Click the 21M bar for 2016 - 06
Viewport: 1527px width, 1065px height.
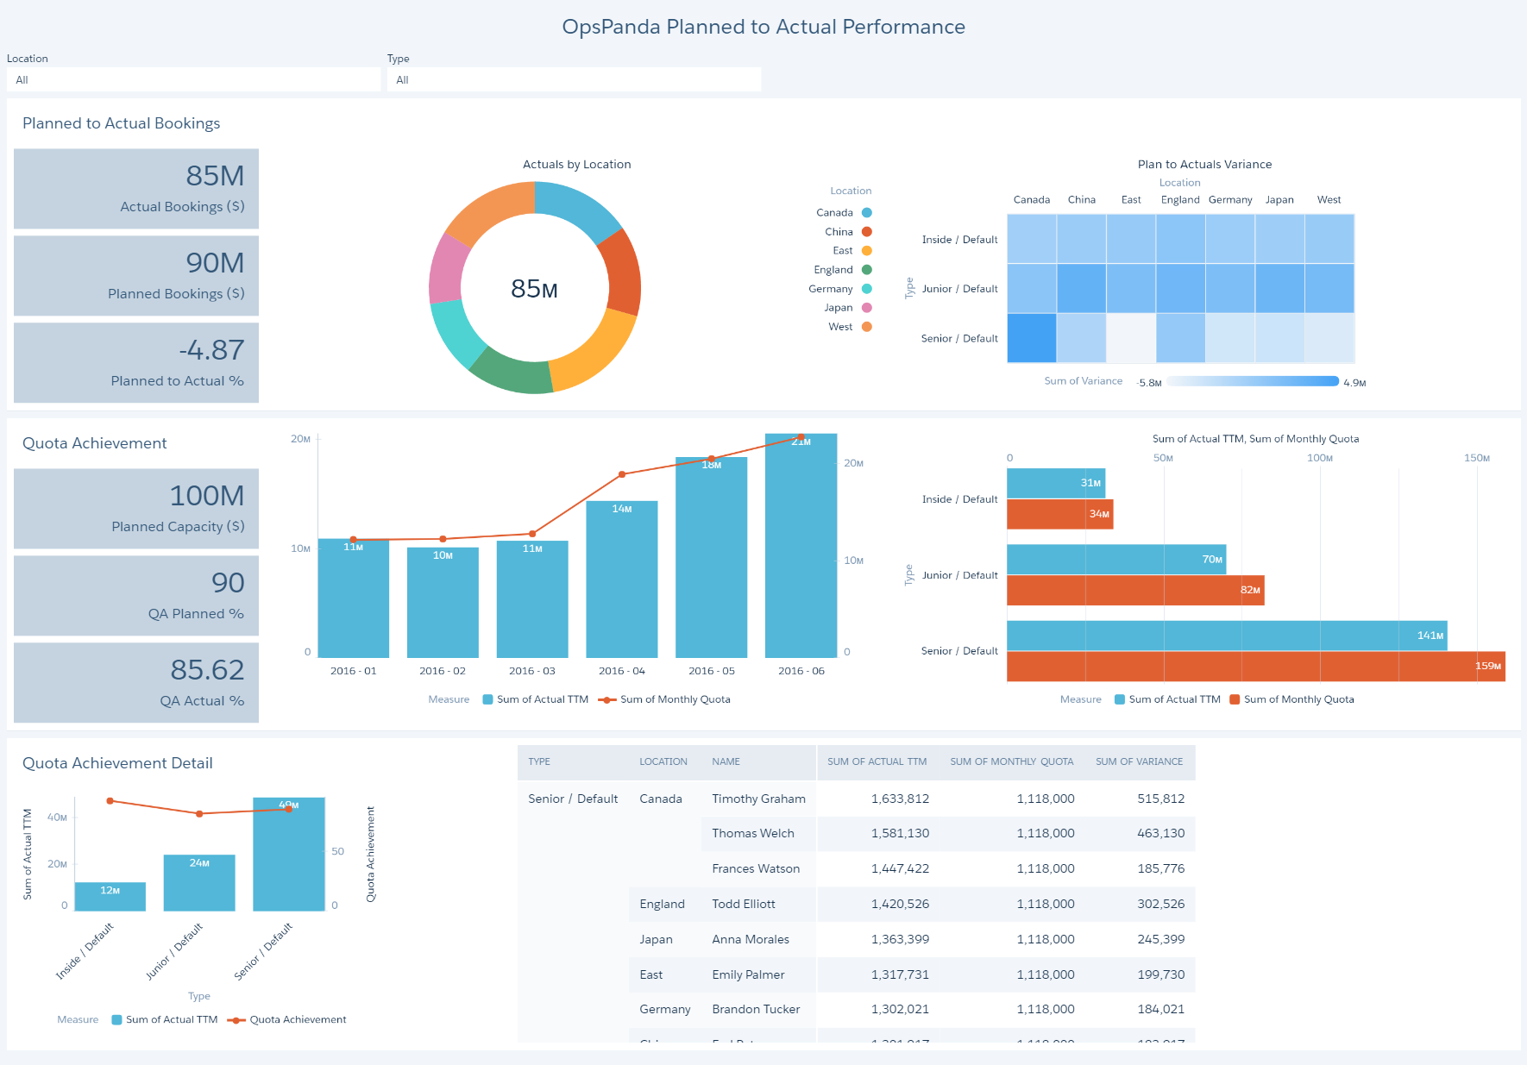(x=800, y=543)
